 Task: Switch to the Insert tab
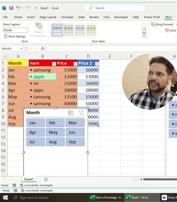click(31, 17)
